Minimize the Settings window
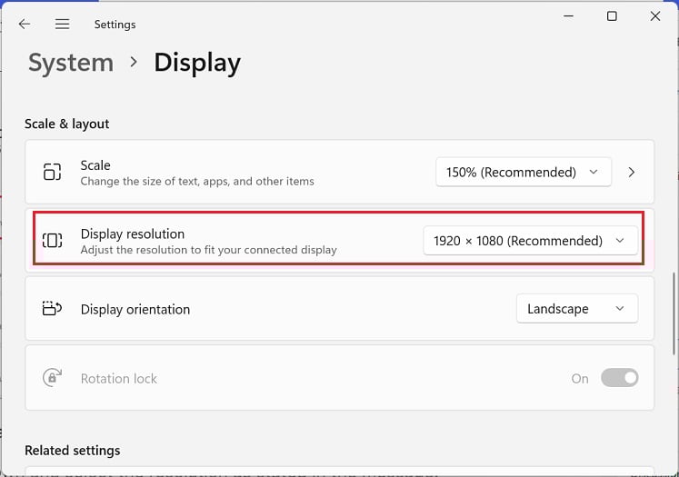The height and width of the screenshot is (477, 679). coord(569,16)
